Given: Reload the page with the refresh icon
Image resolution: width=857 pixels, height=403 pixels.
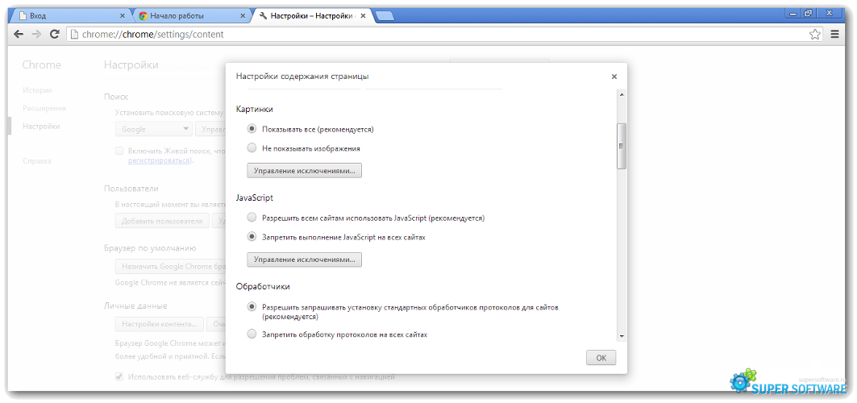Looking at the screenshot, I should click(x=54, y=34).
